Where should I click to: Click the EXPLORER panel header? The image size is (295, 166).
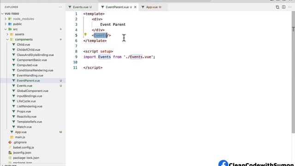pos(12,7)
